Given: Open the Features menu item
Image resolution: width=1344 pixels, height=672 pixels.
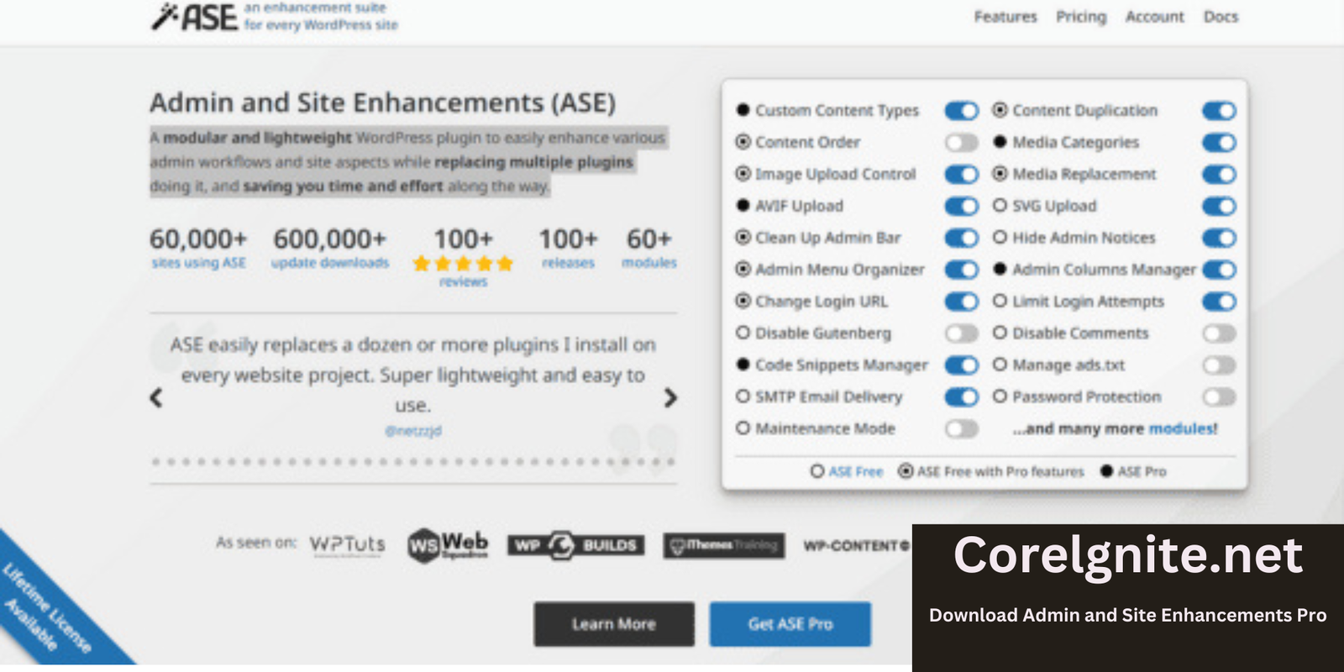Looking at the screenshot, I should coord(1005,17).
